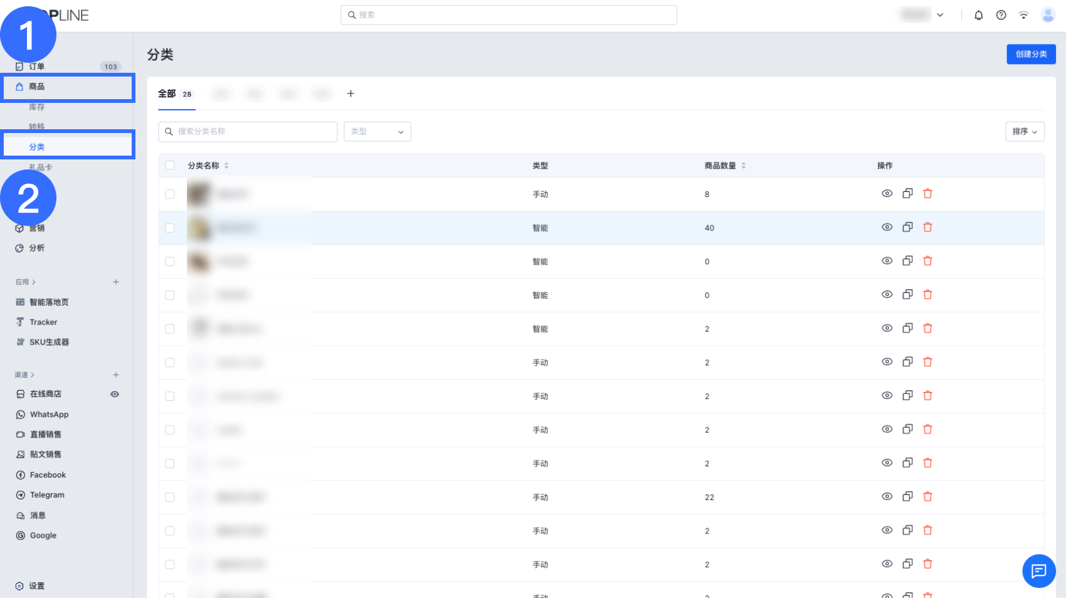Open 分类 categories submenu
1066x598 pixels.
(68, 146)
